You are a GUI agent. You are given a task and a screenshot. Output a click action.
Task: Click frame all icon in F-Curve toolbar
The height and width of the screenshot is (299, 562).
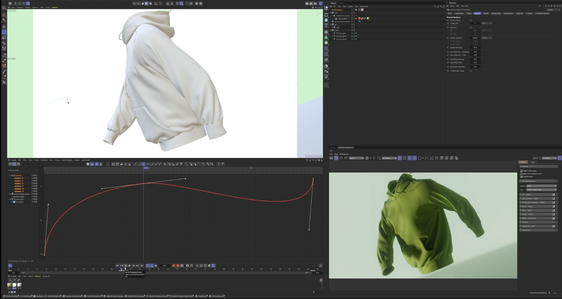tap(113, 164)
